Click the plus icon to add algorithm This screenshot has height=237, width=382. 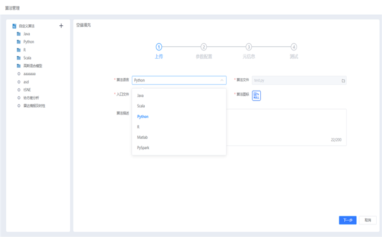61,26
